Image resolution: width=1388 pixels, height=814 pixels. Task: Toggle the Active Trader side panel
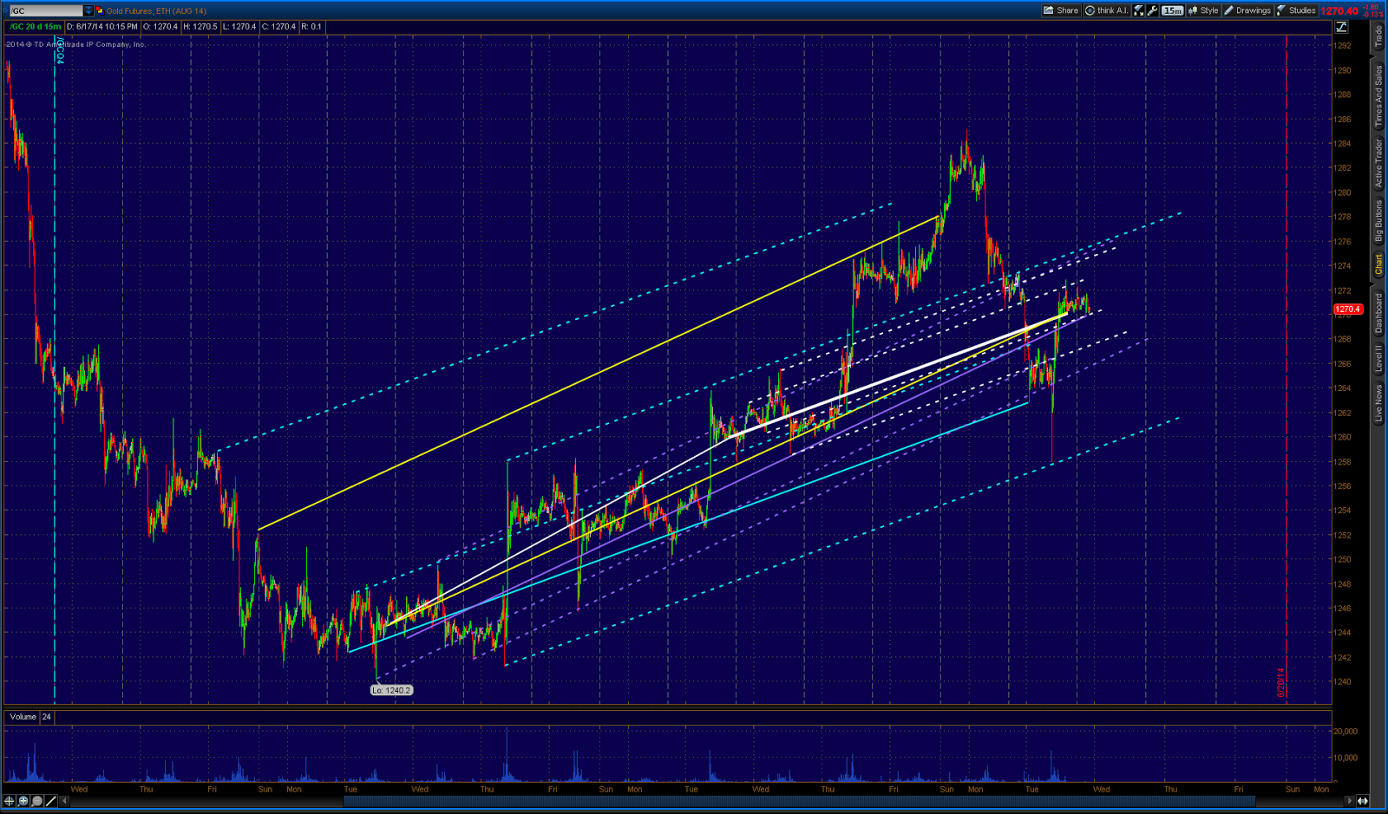1378,163
